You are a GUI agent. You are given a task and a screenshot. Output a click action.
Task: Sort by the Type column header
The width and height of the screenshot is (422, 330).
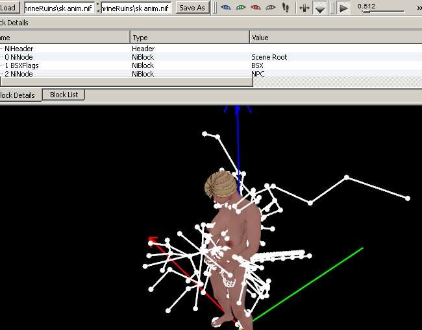pyautogui.click(x=190, y=38)
